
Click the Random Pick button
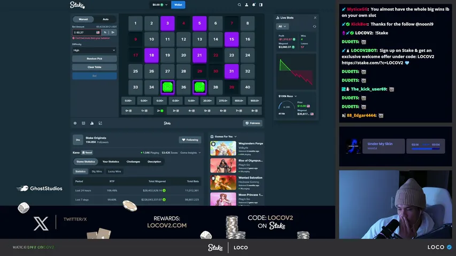(x=95, y=59)
